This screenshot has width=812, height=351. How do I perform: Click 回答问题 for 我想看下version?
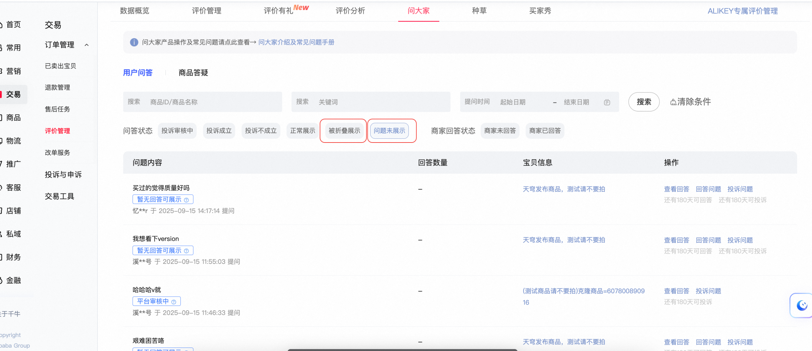[708, 240]
